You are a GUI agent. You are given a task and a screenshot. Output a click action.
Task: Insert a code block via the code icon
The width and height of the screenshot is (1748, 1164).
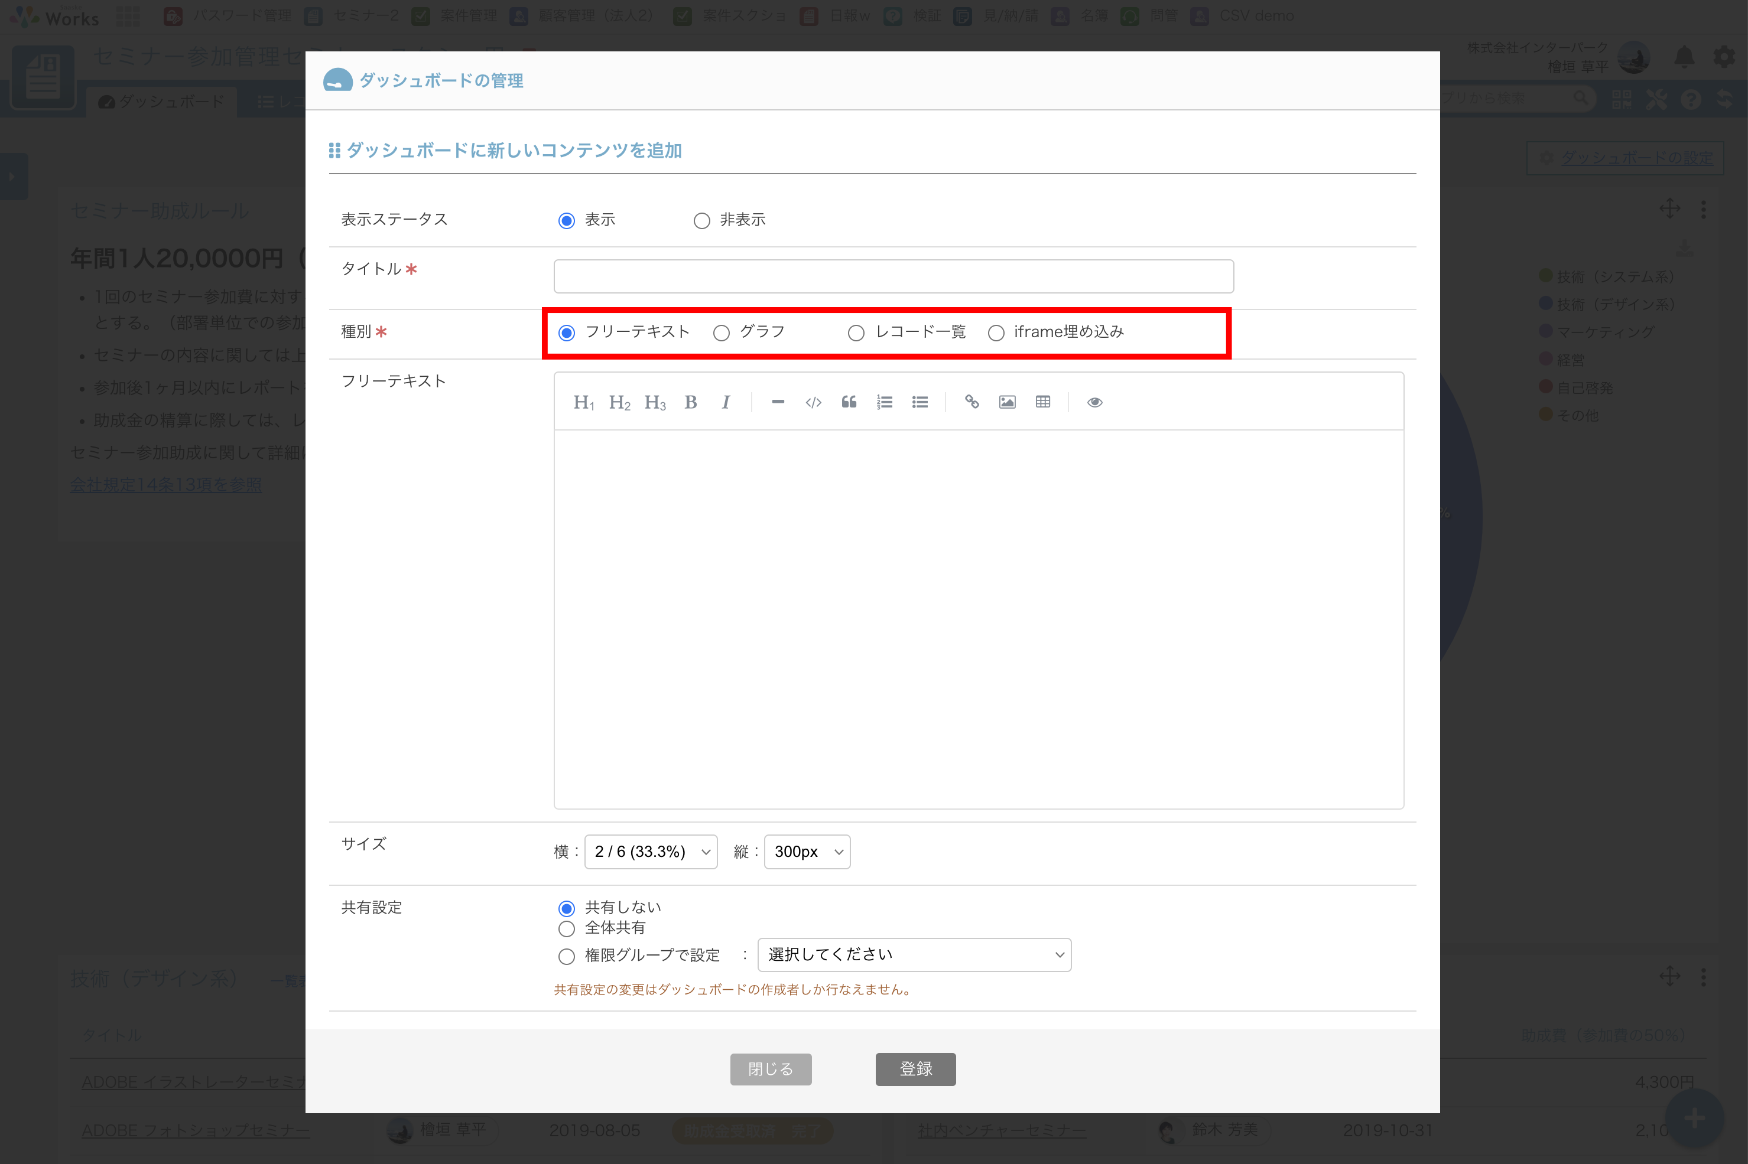tap(814, 402)
